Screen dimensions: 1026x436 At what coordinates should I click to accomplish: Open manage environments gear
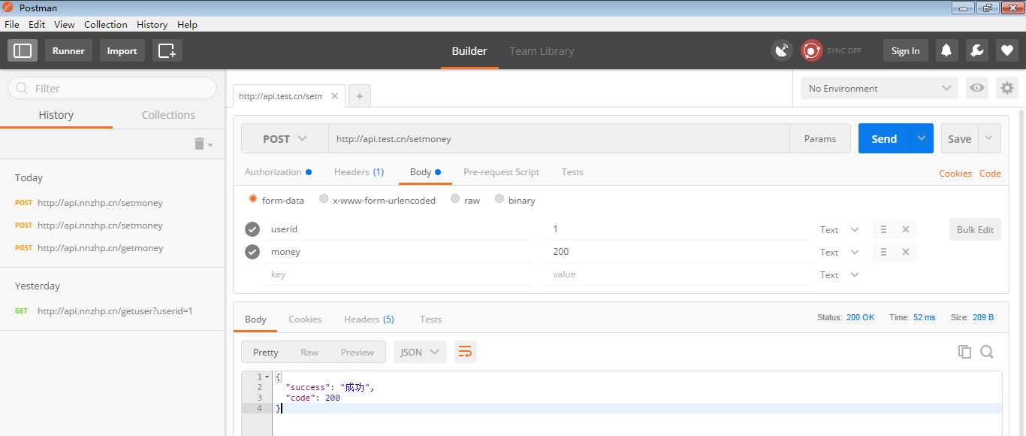point(1006,88)
